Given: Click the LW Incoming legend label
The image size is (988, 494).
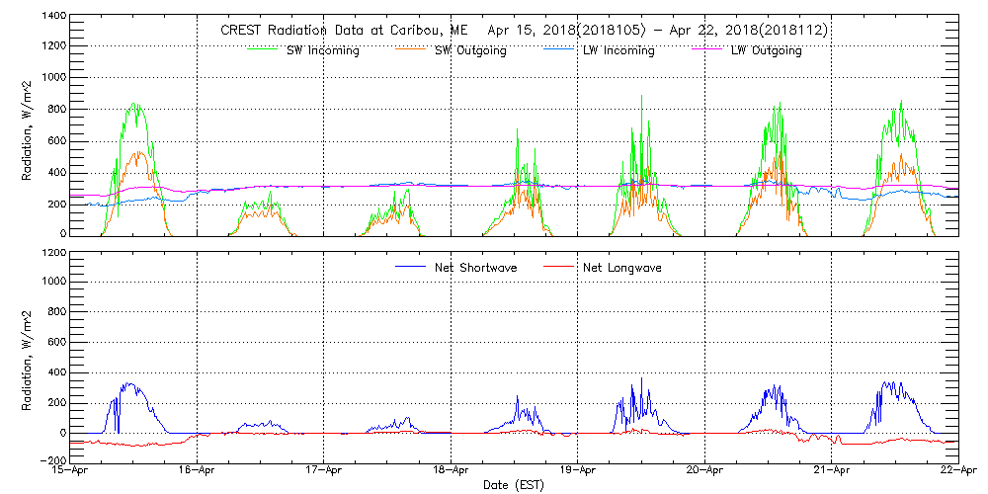Looking at the screenshot, I should pos(618,50).
